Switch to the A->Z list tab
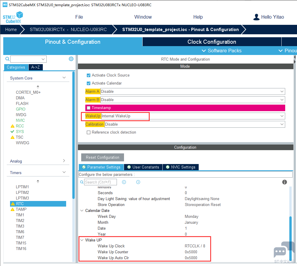297x266 pixels. pyautogui.click(x=35, y=67)
